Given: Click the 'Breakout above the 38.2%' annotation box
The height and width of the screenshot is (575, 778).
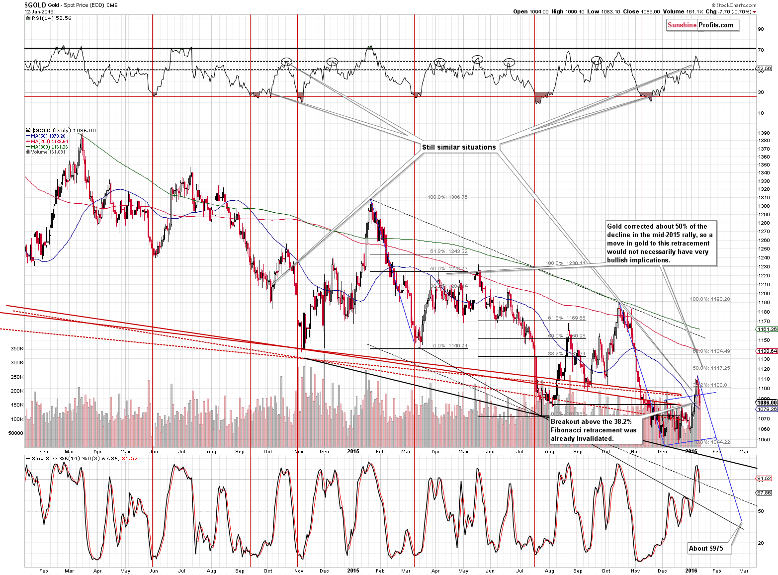Looking at the screenshot, I should pos(596,430).
